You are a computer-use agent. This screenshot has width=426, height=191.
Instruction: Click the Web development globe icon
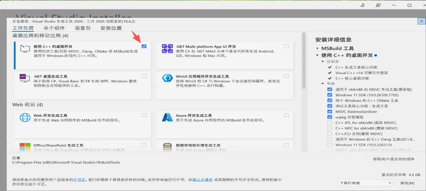click(25, 118)
